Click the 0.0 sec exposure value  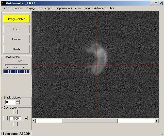click(x=18, y=61)
